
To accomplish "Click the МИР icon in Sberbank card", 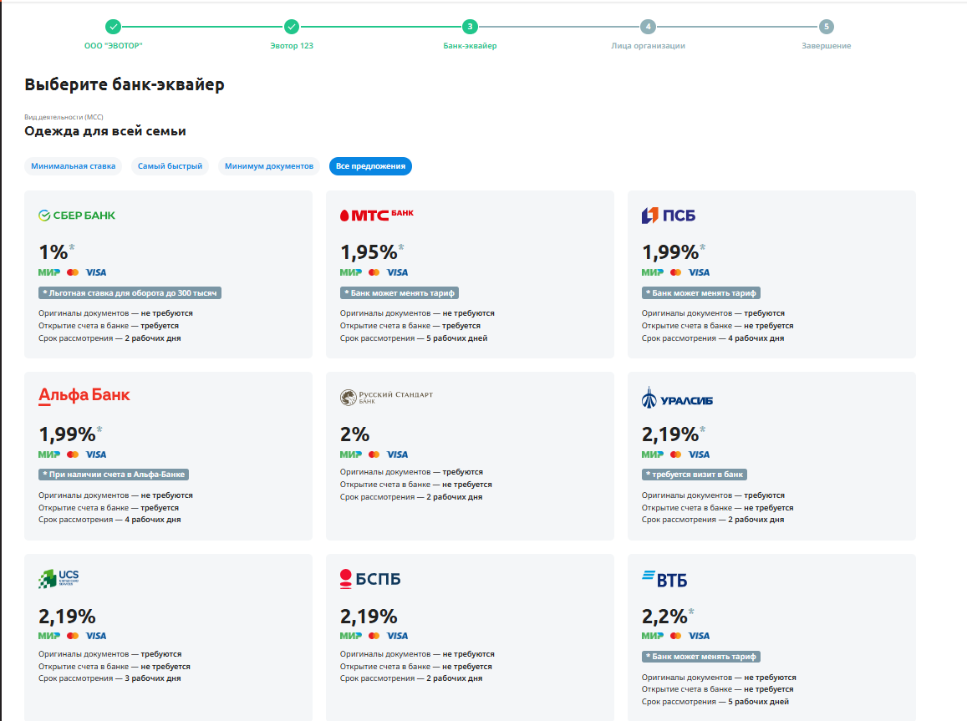I will point(49,272).
